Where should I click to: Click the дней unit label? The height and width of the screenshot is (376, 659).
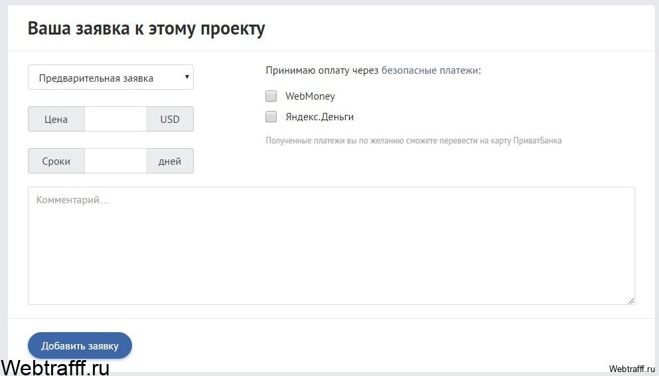[x=170, y=161]
